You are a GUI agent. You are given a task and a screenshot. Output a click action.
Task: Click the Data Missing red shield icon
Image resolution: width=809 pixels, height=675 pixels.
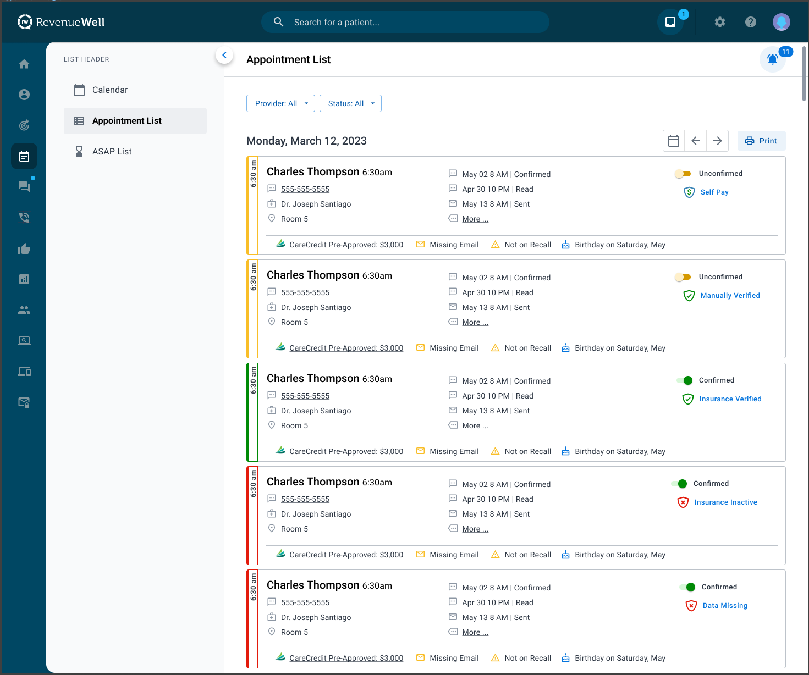(x=691, y=606)
